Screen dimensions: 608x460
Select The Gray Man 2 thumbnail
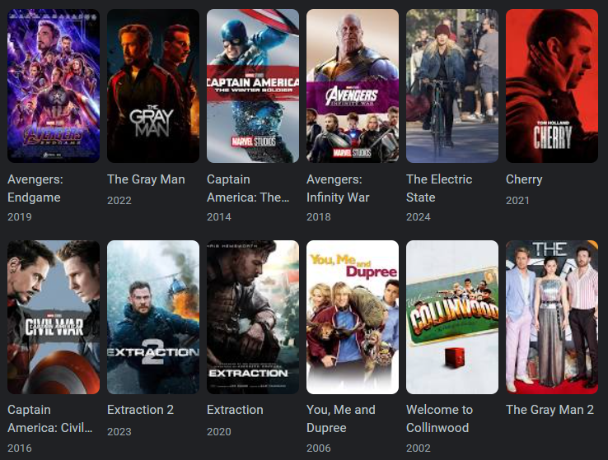coord(552,317)
